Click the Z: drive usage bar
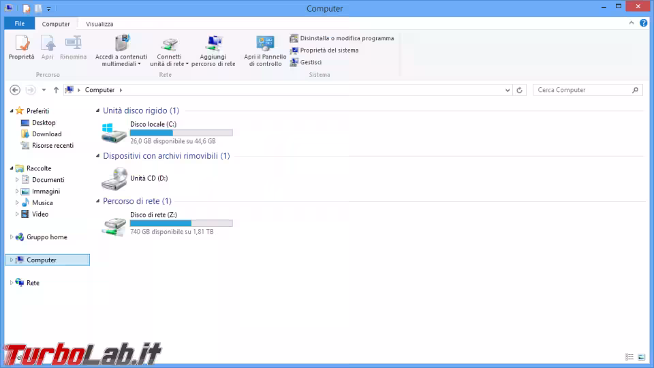Viewport: 654px width, 368px height. click(x=181, y=224)
